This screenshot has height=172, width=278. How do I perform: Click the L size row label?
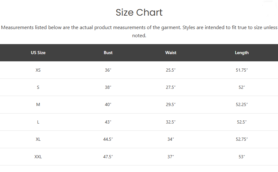pyautogui.click(x=38, y=122)
